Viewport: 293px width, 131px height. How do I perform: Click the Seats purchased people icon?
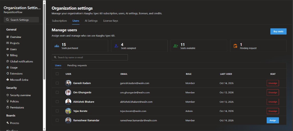57,46
